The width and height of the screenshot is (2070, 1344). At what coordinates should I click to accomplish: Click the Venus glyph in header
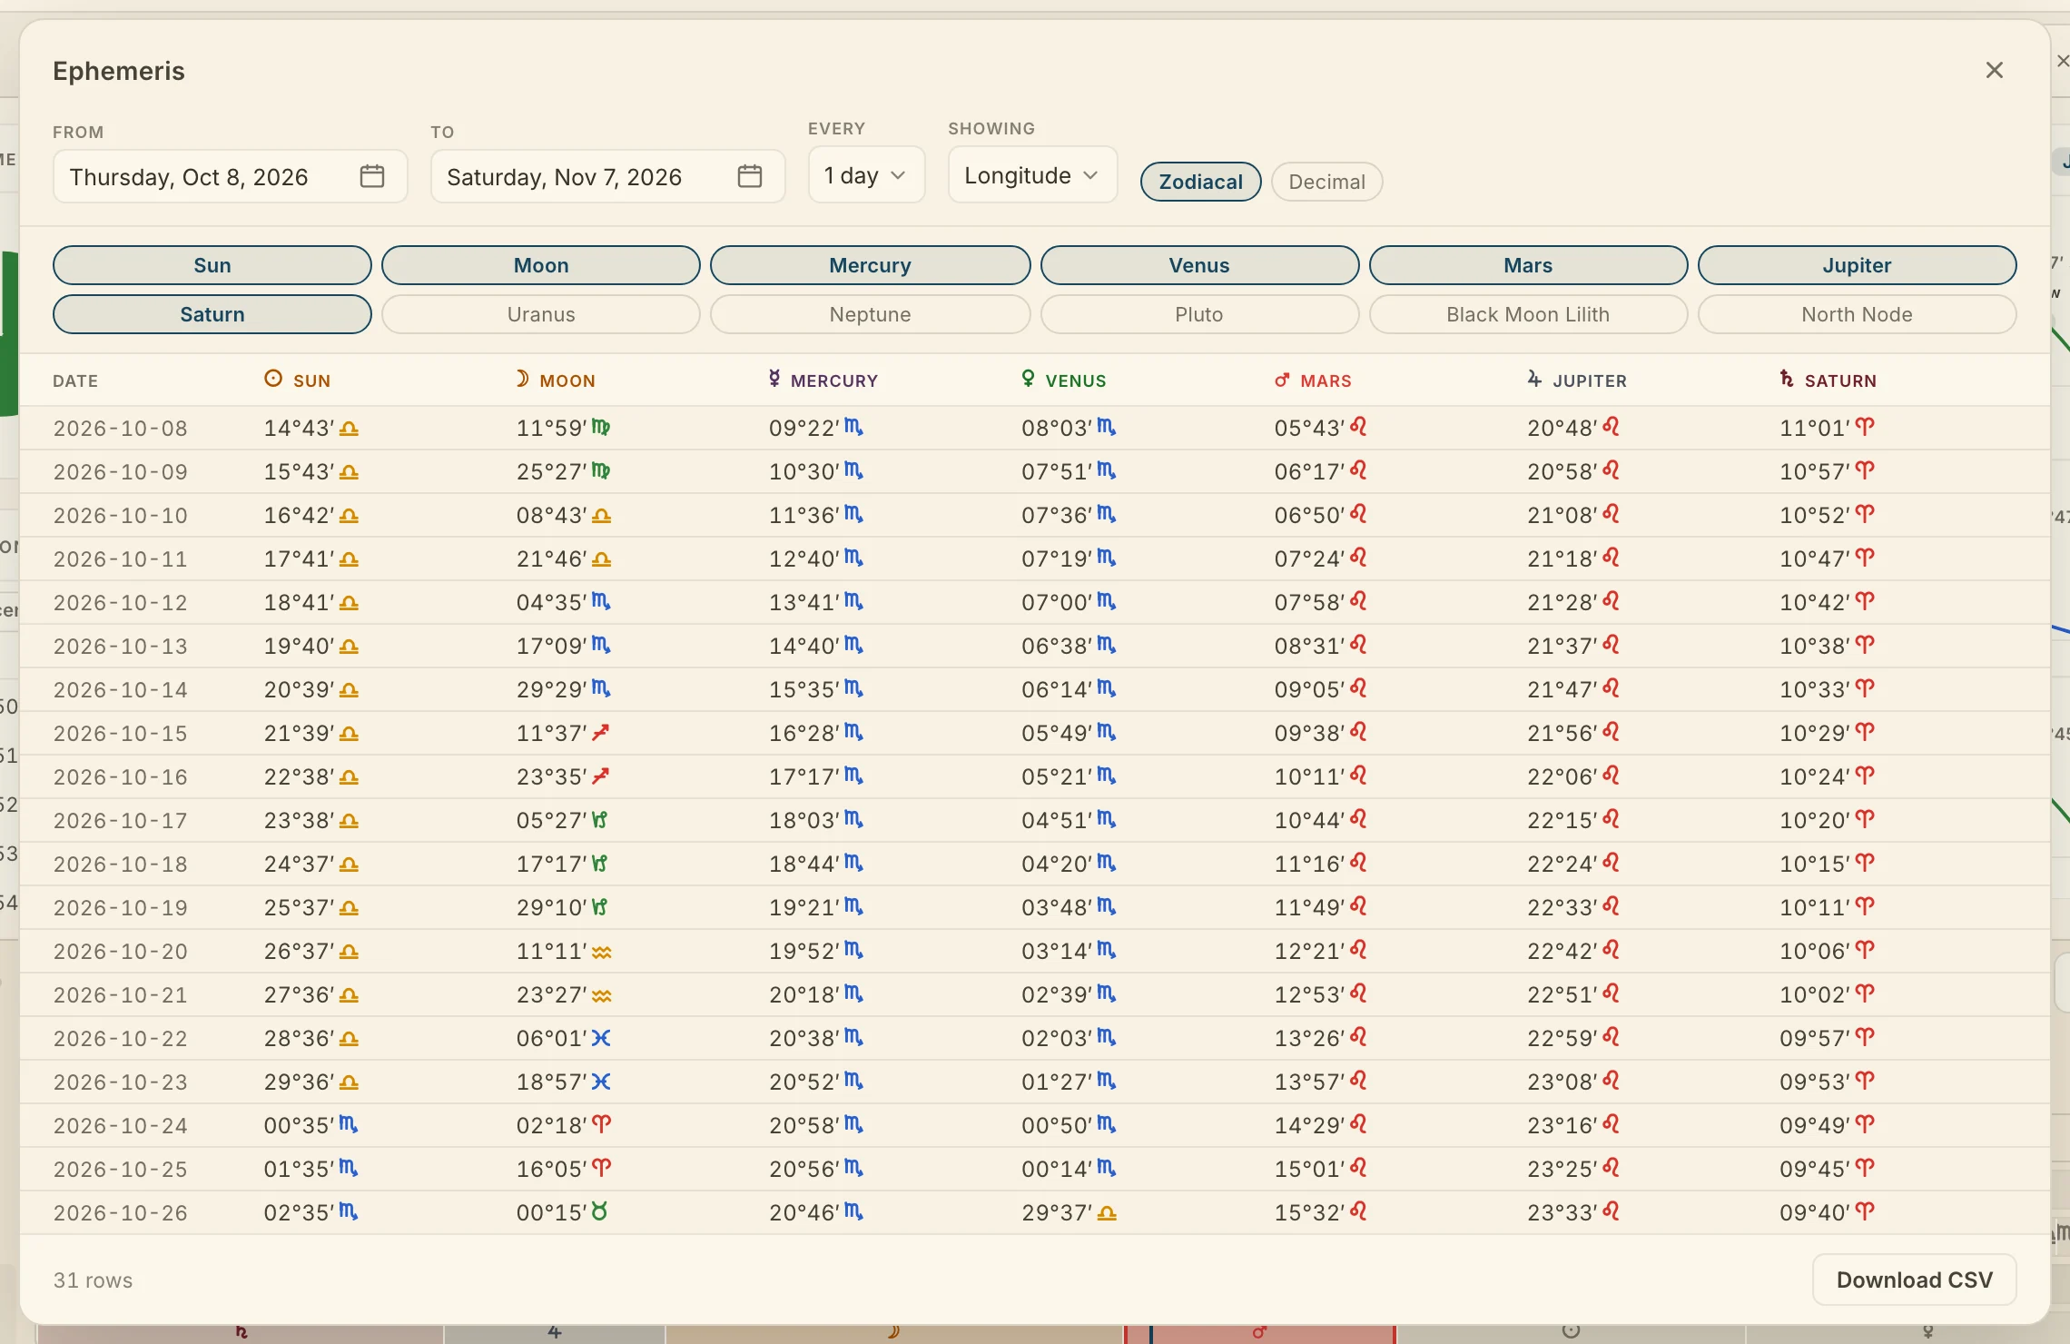1028,379
